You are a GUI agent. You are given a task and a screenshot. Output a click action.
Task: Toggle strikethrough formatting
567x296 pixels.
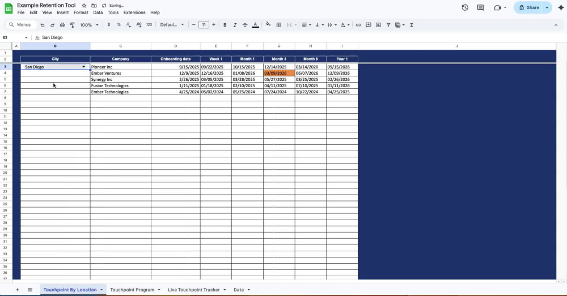coord(245,25)
